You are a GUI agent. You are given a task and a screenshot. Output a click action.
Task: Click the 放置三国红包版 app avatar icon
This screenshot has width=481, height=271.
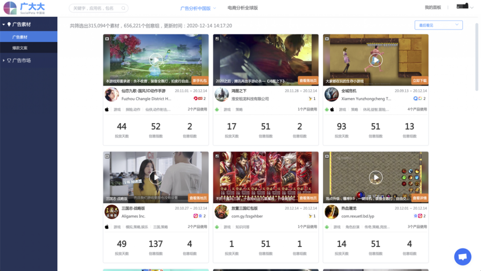coord(222,212)
